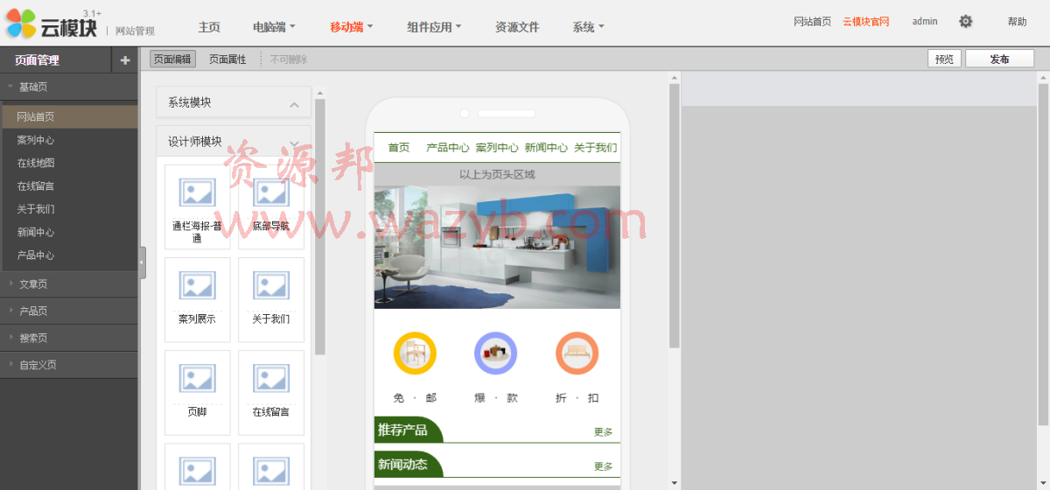Image resolution: width=1050 pixels, height=490 pixels.
Task: Click the 预览 button
Action: [x=944, y=59]
